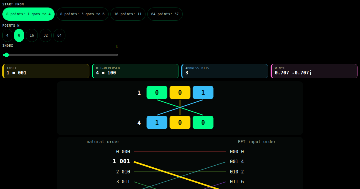The width and height of the screenshot is (360, 189).
Task: Click the yellow index value '1' above slider
Action: [x=117, y=46]
